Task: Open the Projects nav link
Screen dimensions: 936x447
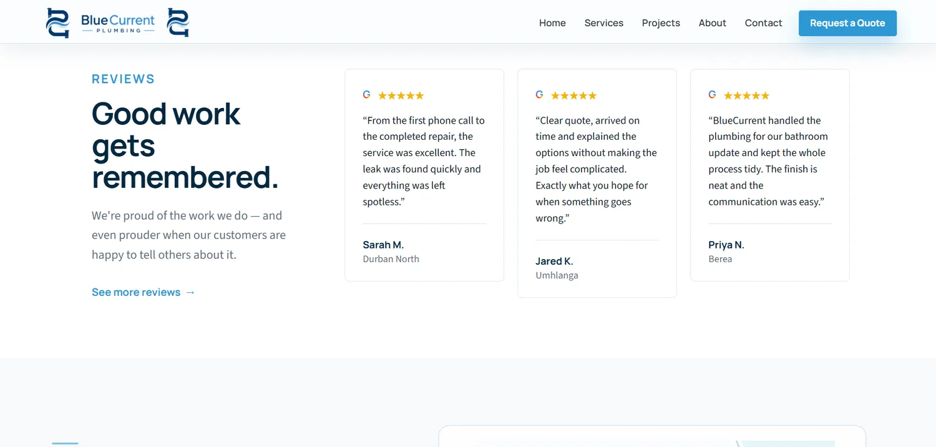Action: (661, 23)
